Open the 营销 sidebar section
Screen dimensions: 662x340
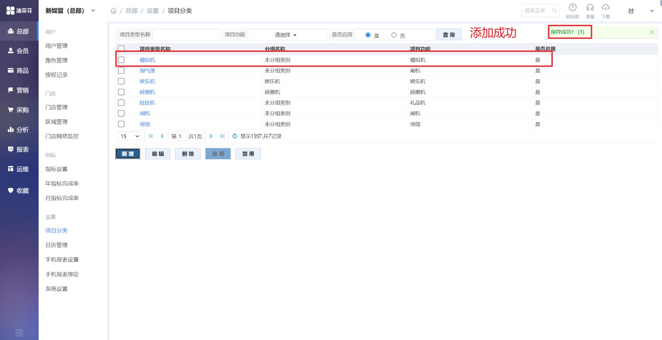tap(19, 90)
